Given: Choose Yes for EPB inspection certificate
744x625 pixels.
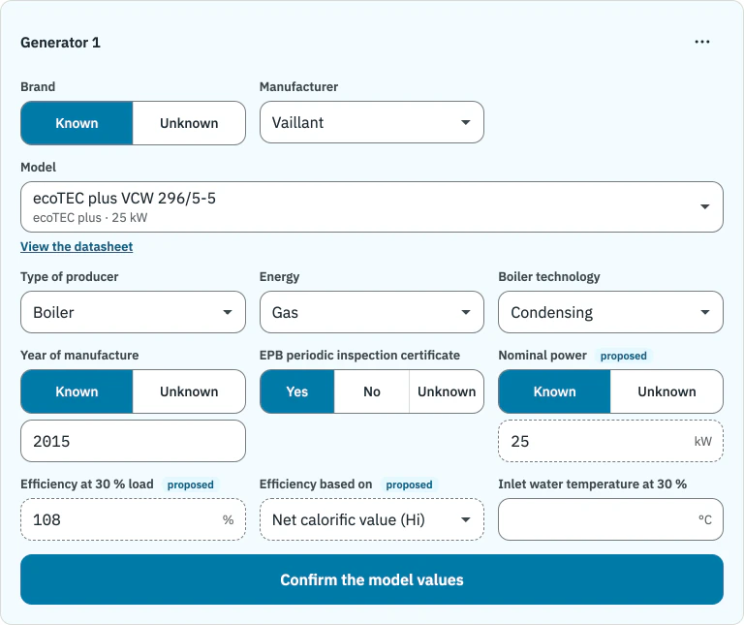Looking at the screenshot, I should 297,391.
